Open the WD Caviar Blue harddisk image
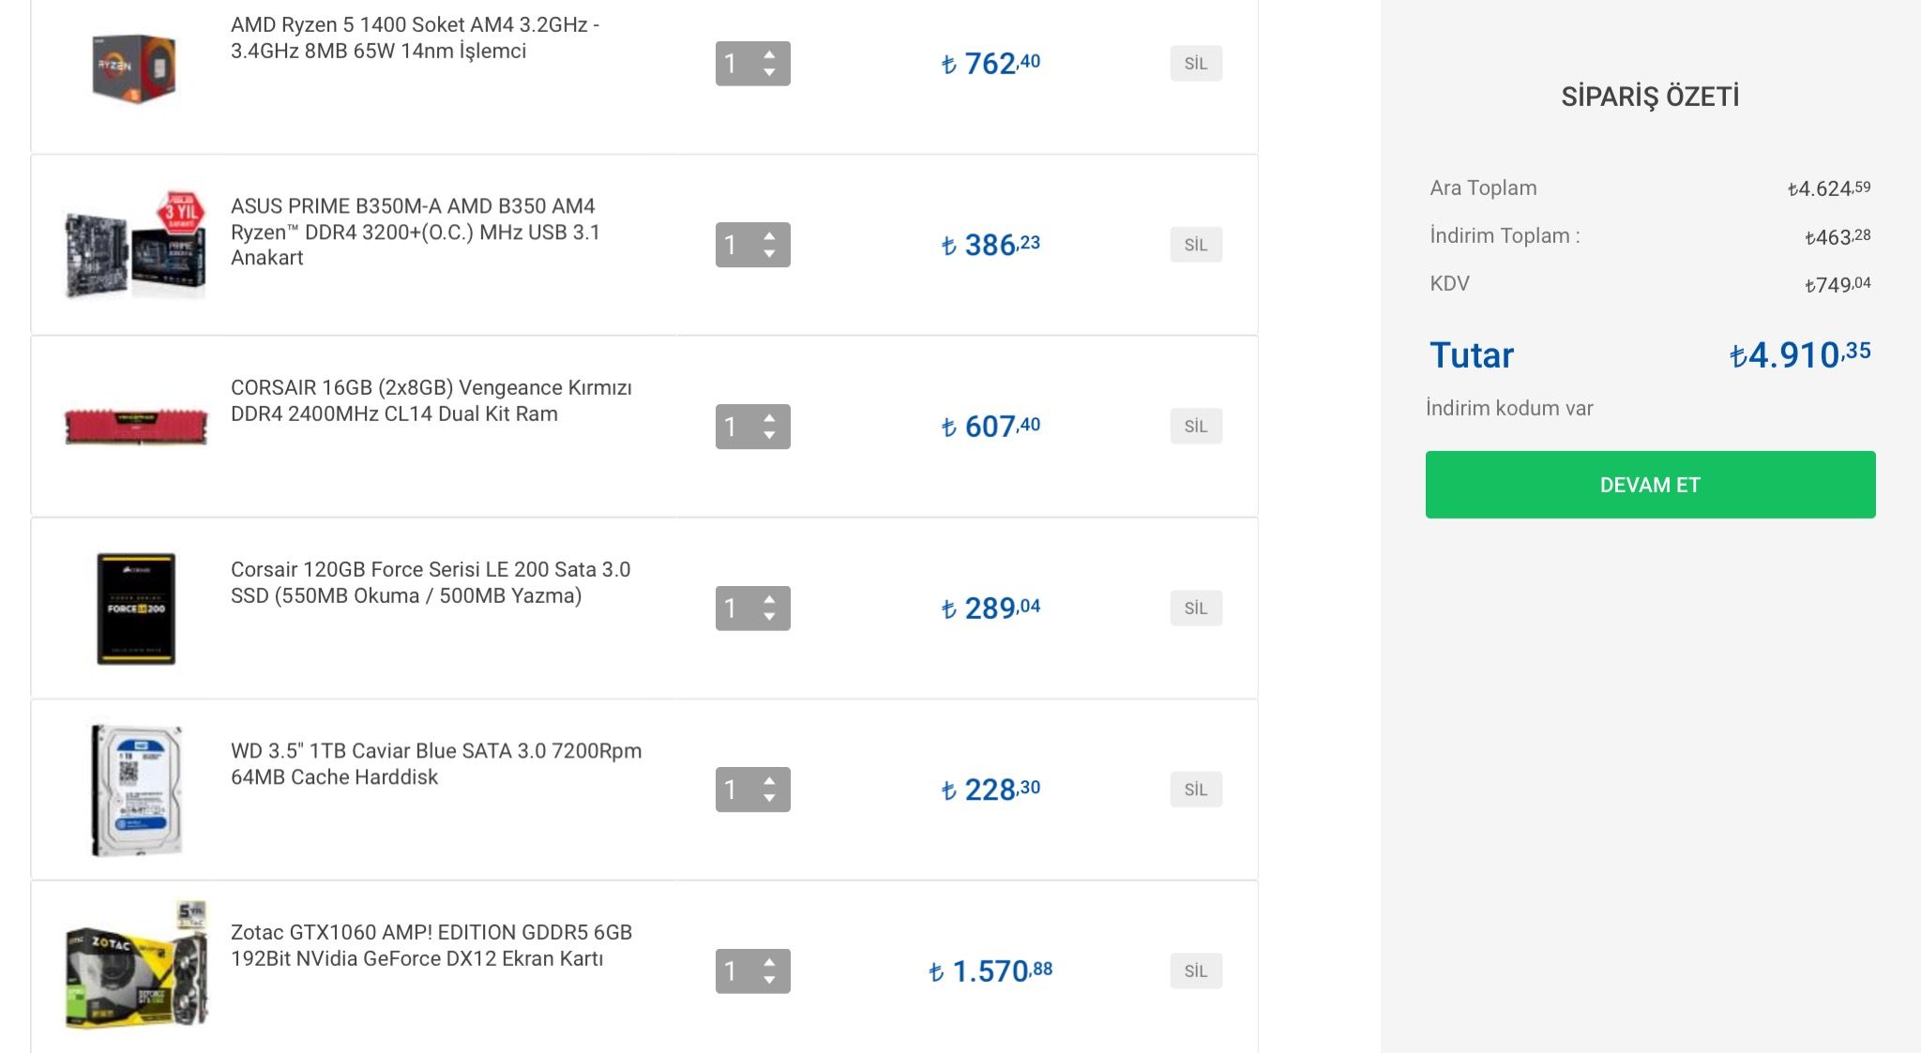Viewport: 1921px width, 1053px height. 136,790
